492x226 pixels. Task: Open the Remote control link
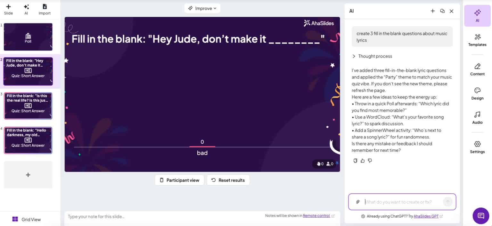316,216
